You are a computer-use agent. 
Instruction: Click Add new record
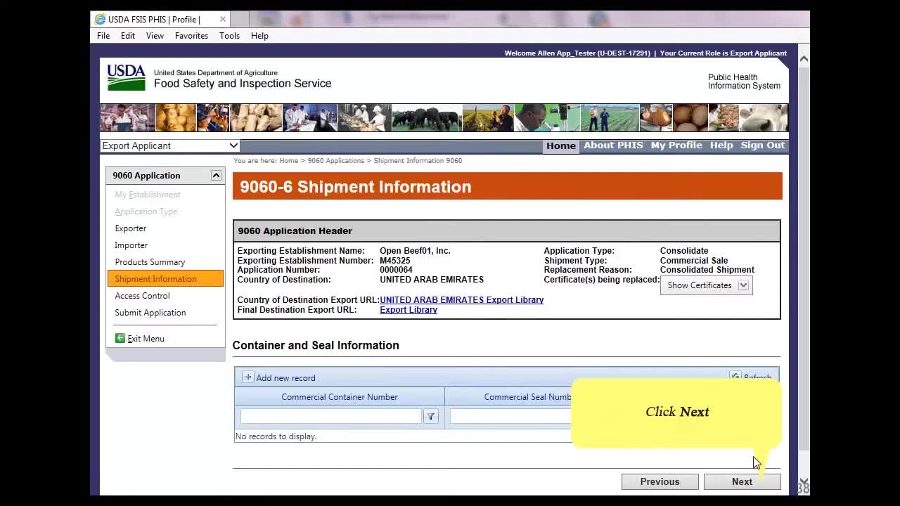[285, 378]
